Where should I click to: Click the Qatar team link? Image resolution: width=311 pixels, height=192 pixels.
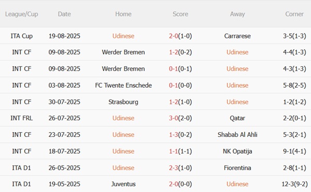pyautogui.click(x=237, y=118)
